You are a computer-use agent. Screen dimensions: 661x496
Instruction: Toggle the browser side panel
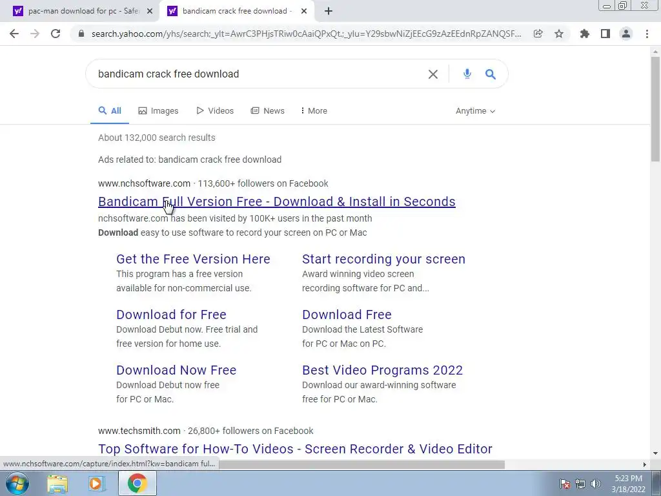tap(605, 34)
